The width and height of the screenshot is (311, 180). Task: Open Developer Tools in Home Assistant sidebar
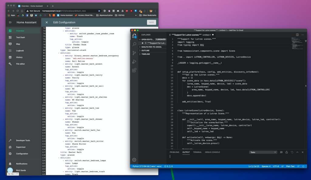[23, 140]
